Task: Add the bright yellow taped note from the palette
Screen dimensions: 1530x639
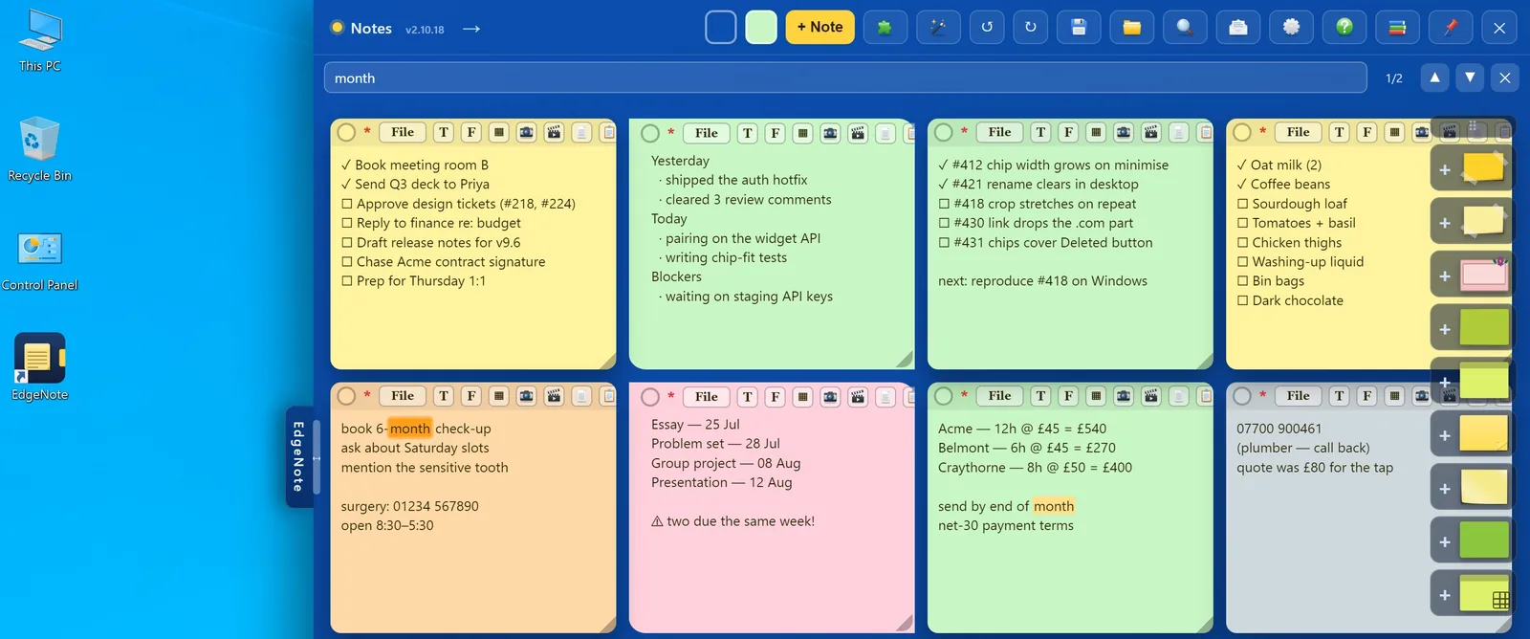Action: (1471, 169)
